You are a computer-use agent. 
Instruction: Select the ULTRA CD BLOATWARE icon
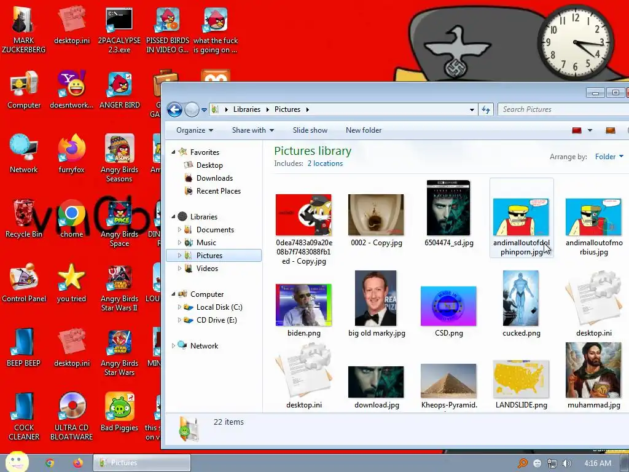(71, 417)
